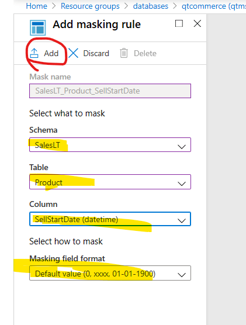246x325 pixels.
Task: Click the SellStartDate (datetime) column value
Action: click(x=77, y=219)
